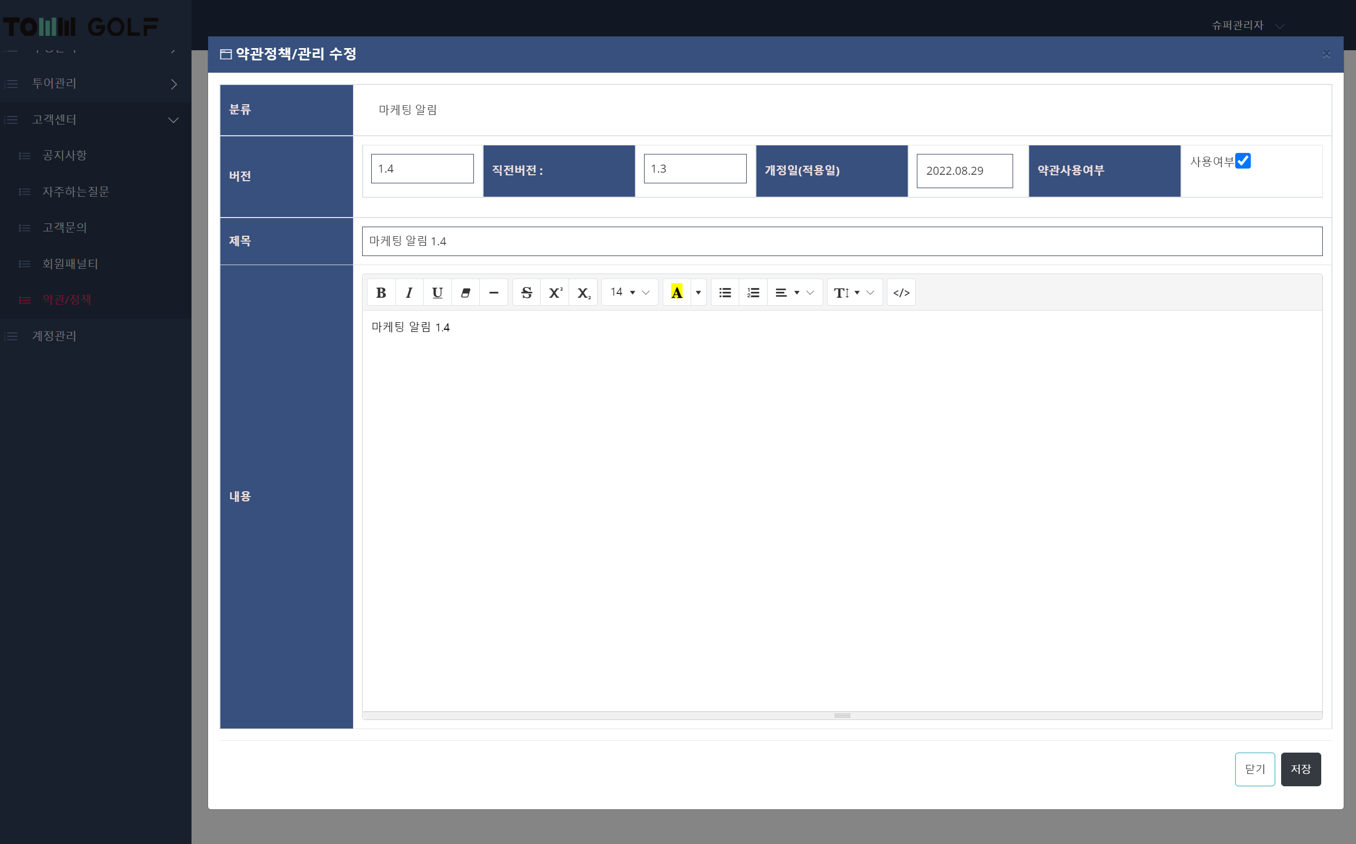Image resolution: width=1356 pixels, height=844 pixels.
Task: Insert an unordered bullet list
Action: point(725,292)
